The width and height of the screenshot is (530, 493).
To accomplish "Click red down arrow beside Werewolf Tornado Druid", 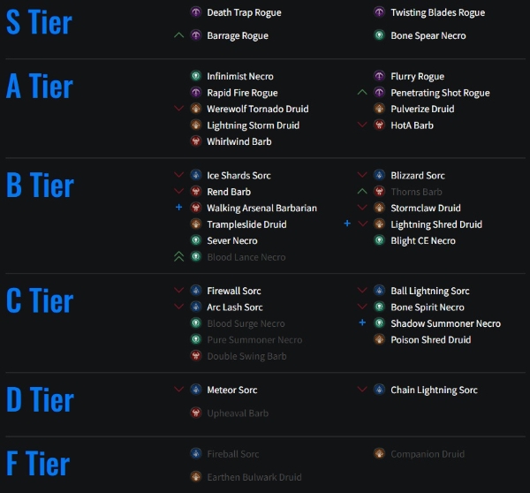I will [178, 108].
